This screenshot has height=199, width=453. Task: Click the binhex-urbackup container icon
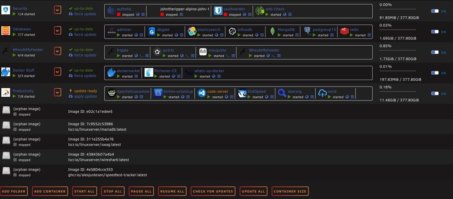point(158,94)
